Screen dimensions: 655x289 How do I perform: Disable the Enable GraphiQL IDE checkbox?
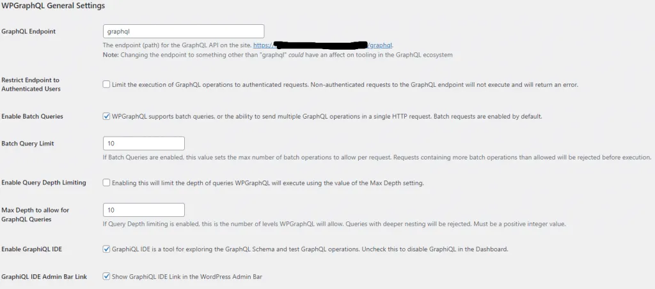106,249
